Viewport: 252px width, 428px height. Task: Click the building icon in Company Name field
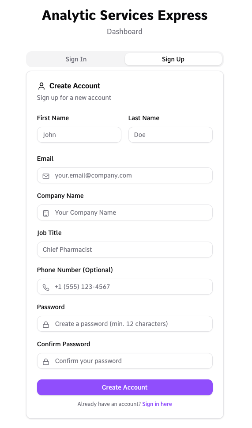(46, 213)
